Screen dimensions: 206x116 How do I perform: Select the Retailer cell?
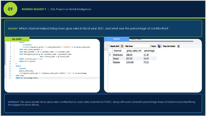tap(117, 62)
